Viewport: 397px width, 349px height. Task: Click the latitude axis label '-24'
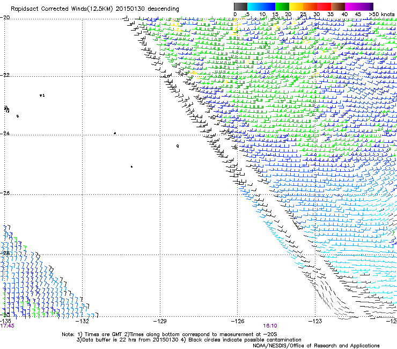pyautogui.click(x=5, y=134)
